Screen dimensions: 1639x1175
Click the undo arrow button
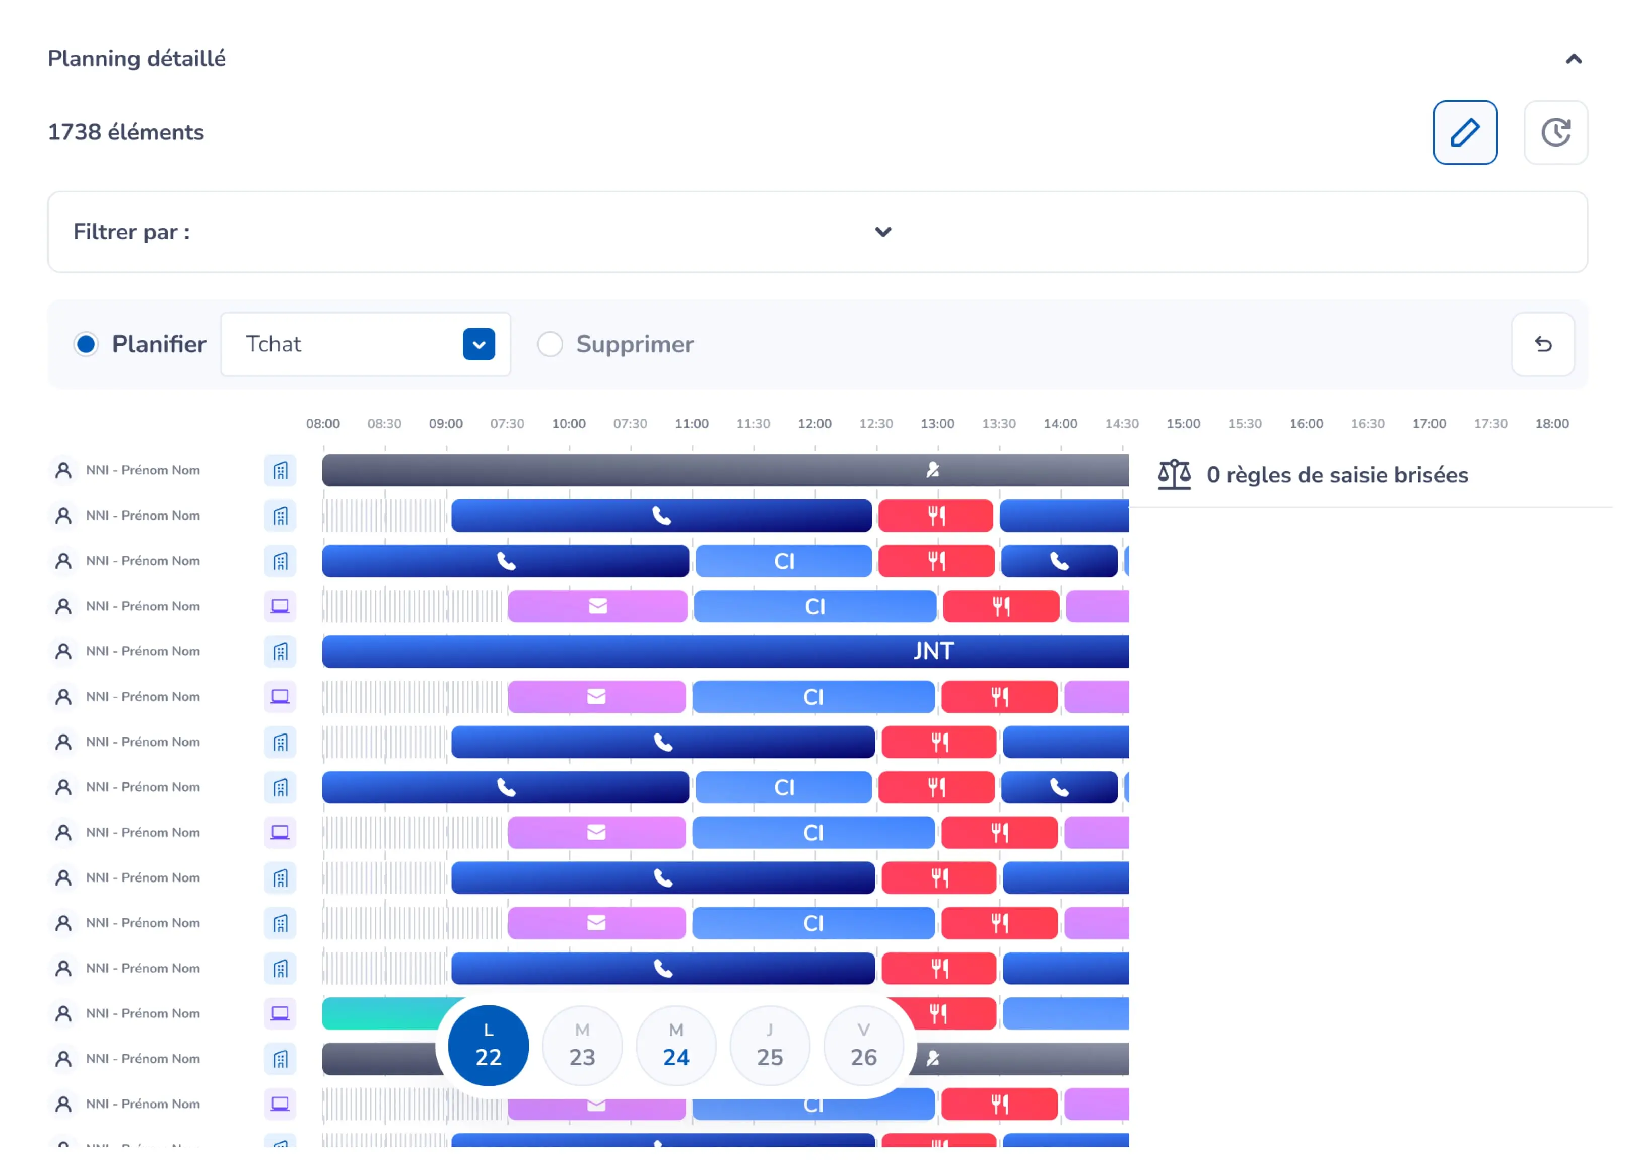[1542, 344]
